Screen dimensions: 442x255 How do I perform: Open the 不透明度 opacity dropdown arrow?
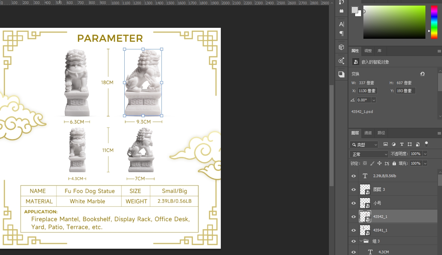pyautogui.click(x=425, y=154)
